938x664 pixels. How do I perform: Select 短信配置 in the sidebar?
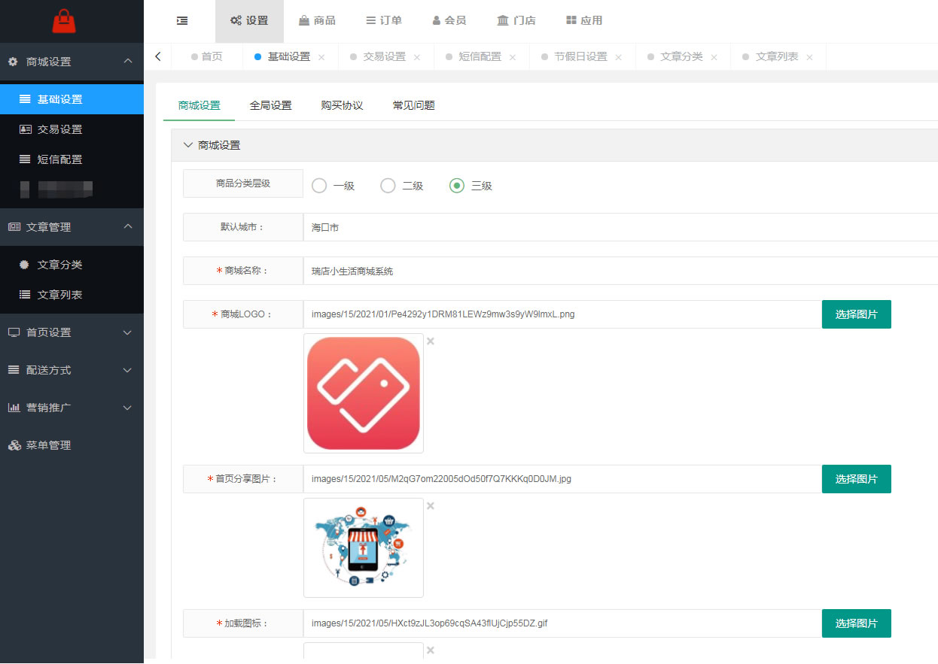pos(72,159)
